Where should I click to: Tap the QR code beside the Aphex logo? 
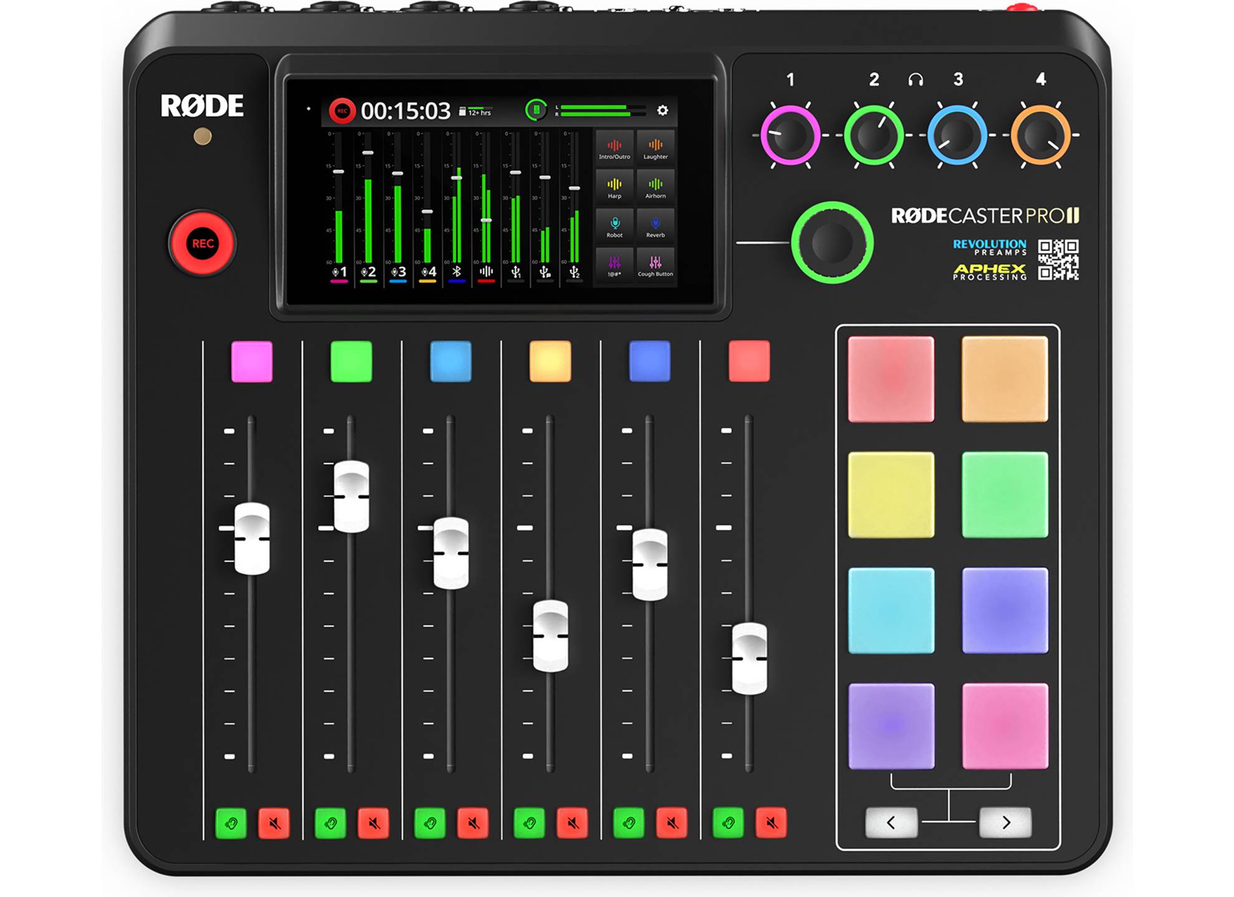click(x=1058, y=260)
